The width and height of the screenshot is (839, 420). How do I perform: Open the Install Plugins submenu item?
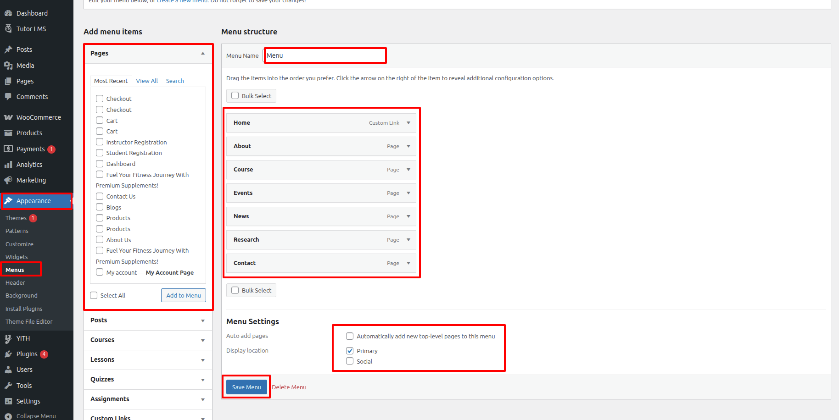pyautogui.click(x=24, y=309)
